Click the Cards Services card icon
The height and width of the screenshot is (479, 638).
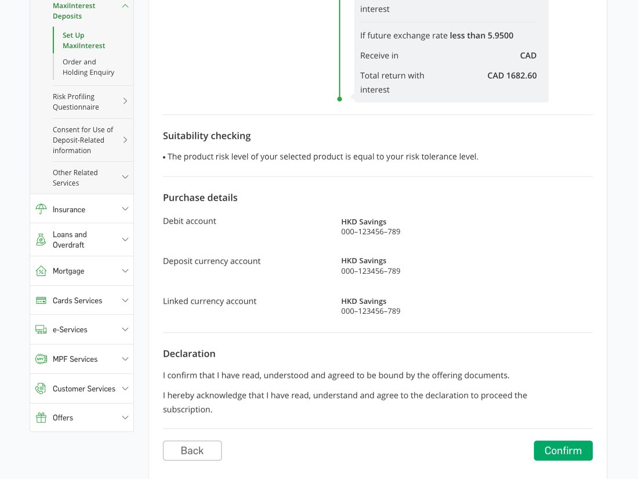pyautogui.click(x=41, y=300)
